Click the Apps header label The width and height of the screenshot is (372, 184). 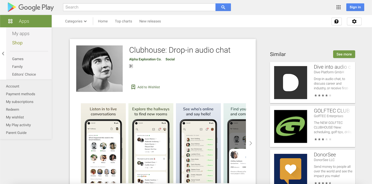pos(24,21)
